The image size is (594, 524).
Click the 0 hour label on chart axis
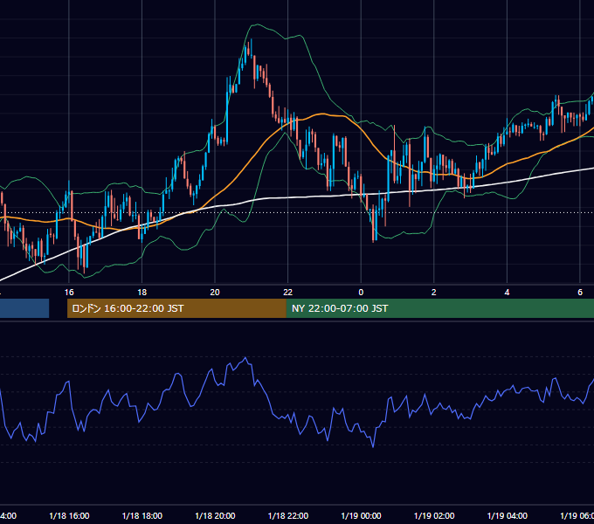pos(361,293)
